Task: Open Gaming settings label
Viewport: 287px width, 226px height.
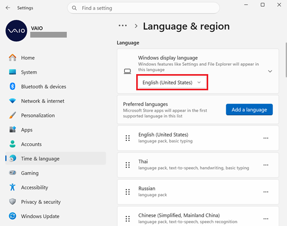Action: (x=30, y=173)
